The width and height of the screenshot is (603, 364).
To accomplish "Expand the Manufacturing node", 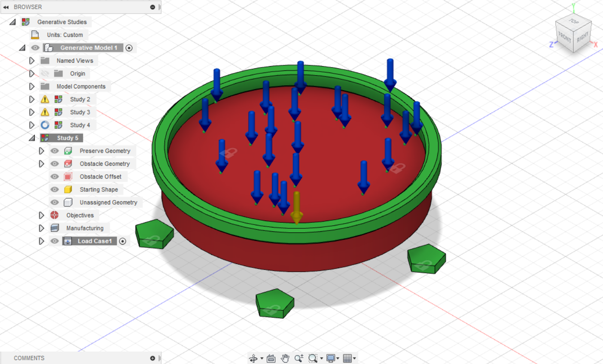I will coord(41,228).
